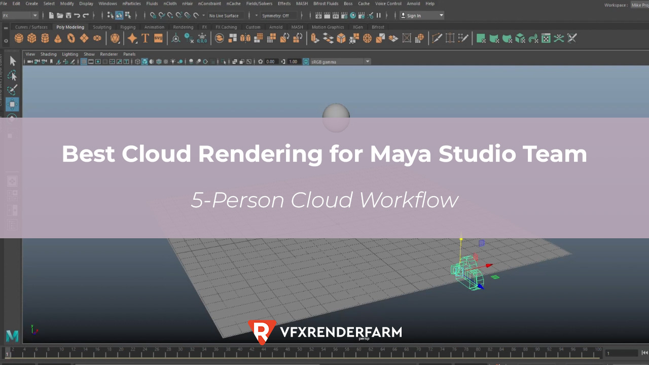Click the Delete History clock icon
The image size is (649, 365).
[189, 38]
